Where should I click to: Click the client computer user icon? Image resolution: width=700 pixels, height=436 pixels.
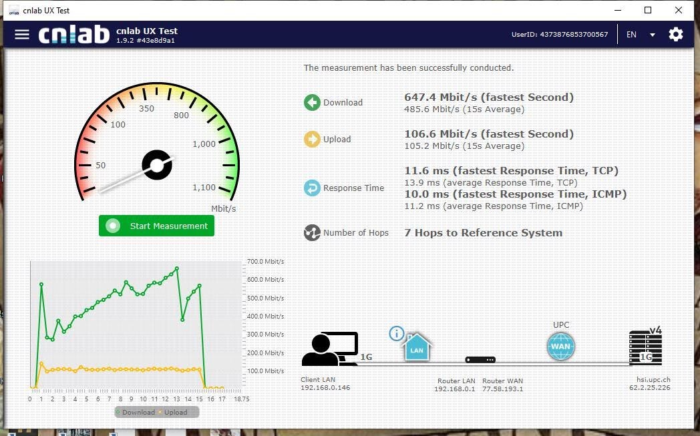coord(329,349)
